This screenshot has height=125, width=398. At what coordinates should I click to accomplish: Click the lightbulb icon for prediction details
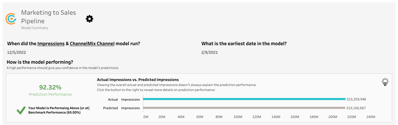click(x=385, y=82)
